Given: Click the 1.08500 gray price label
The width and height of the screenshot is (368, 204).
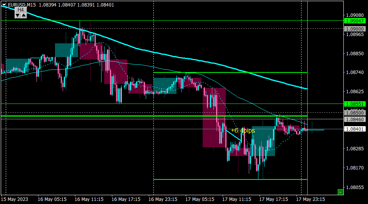Looking at the screenshot, I should 355,113.
